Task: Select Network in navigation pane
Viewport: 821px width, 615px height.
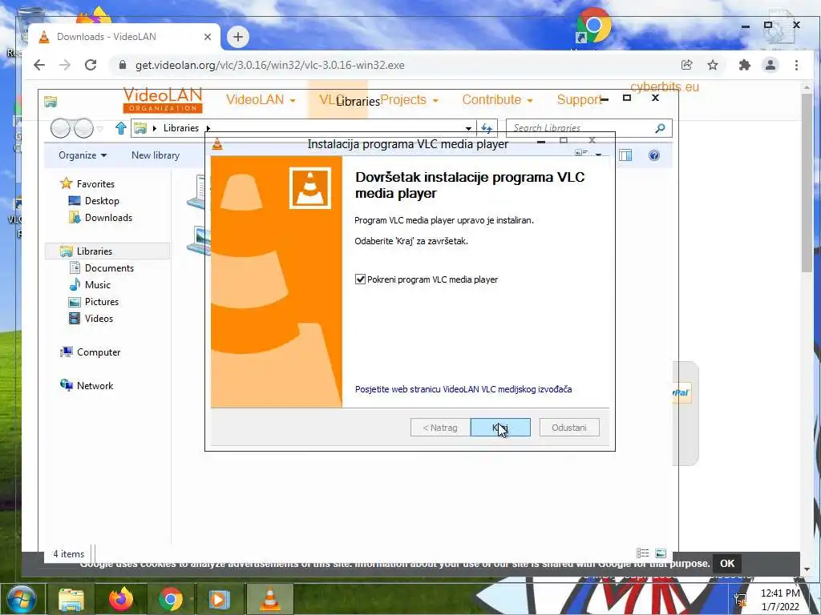Action: coord(95,385)
